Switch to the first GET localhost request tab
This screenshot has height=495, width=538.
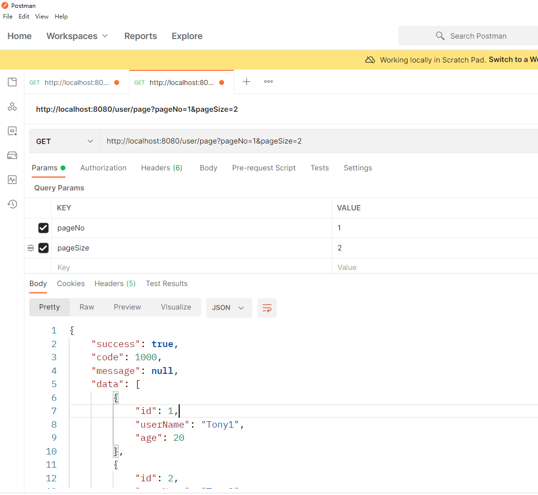pos(77,82)
